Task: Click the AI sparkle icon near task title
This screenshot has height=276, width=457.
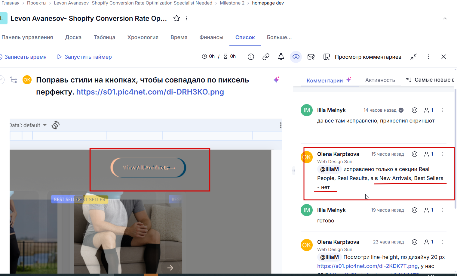Action: pyautogui.click(x=276, y=80)
